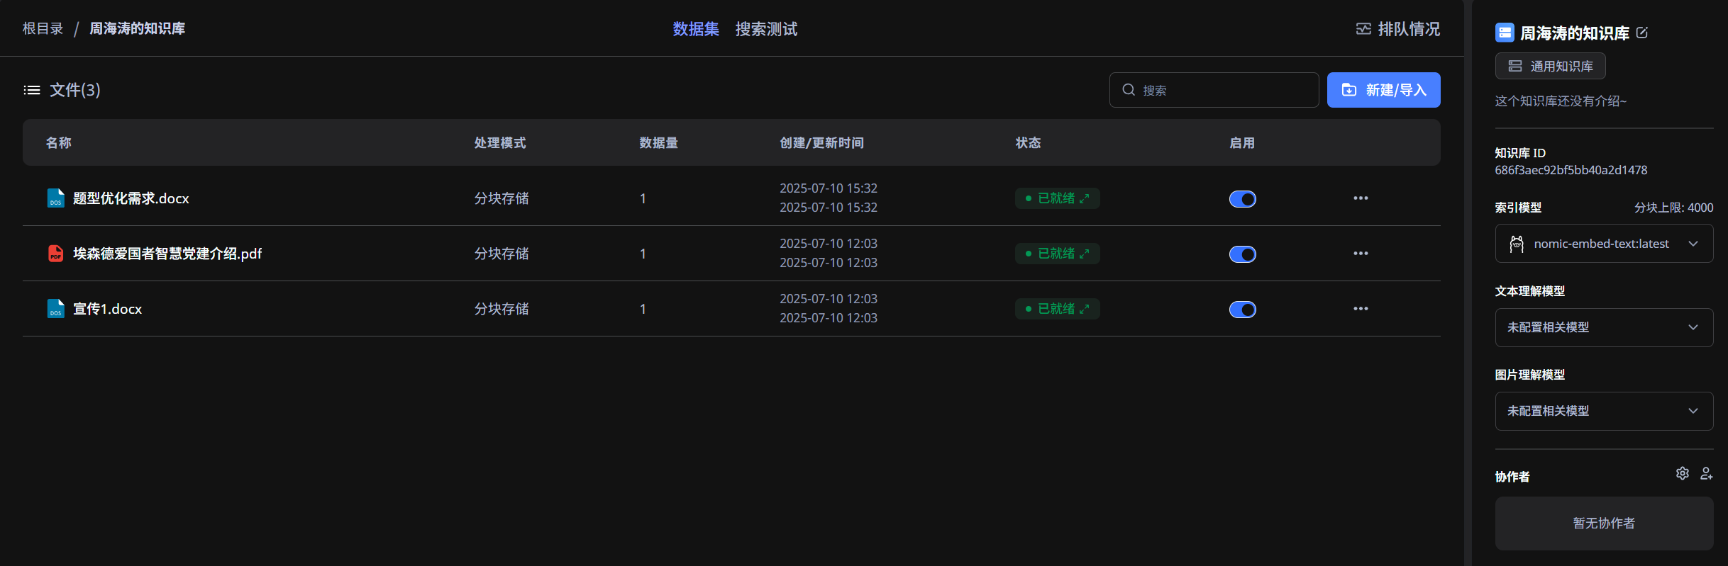Open more options for 题型优化需求.docx
This screenshot has height=566, width=1728.
1360,198
